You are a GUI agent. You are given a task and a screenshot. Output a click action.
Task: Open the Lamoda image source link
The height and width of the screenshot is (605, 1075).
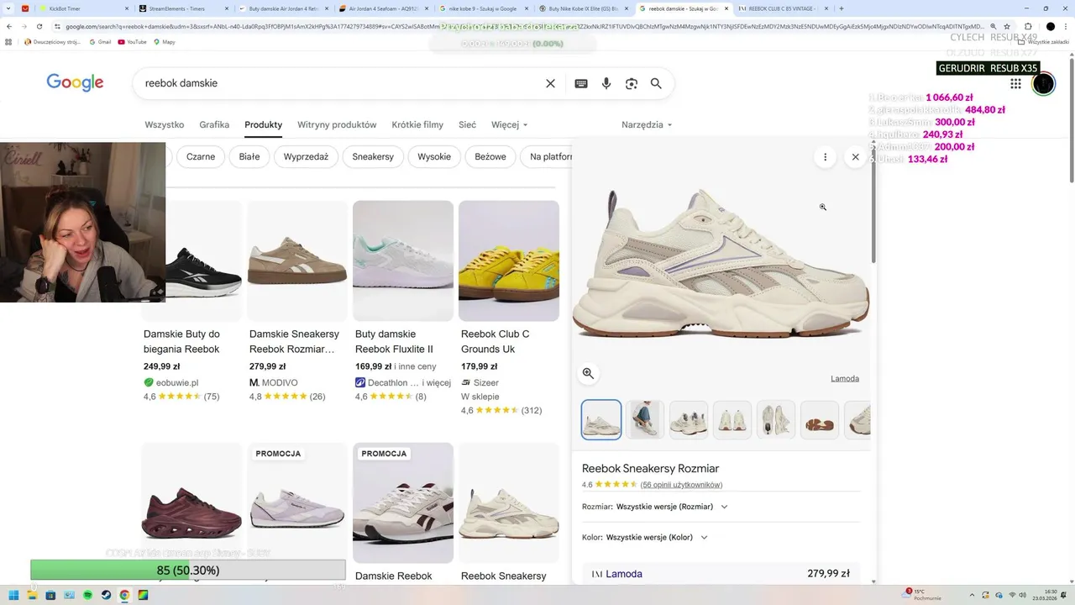tap(845, 378)
